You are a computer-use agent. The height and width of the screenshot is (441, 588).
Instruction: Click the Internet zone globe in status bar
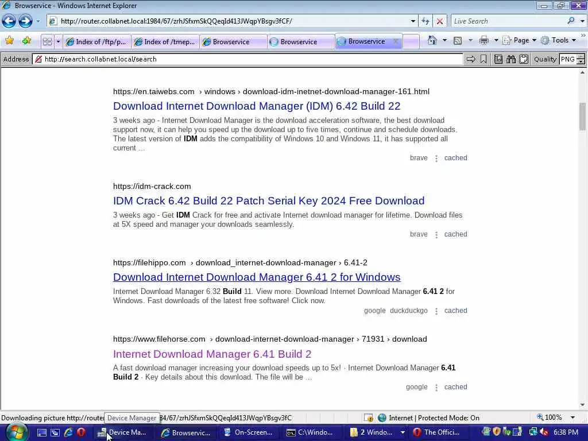coord(382,418)
